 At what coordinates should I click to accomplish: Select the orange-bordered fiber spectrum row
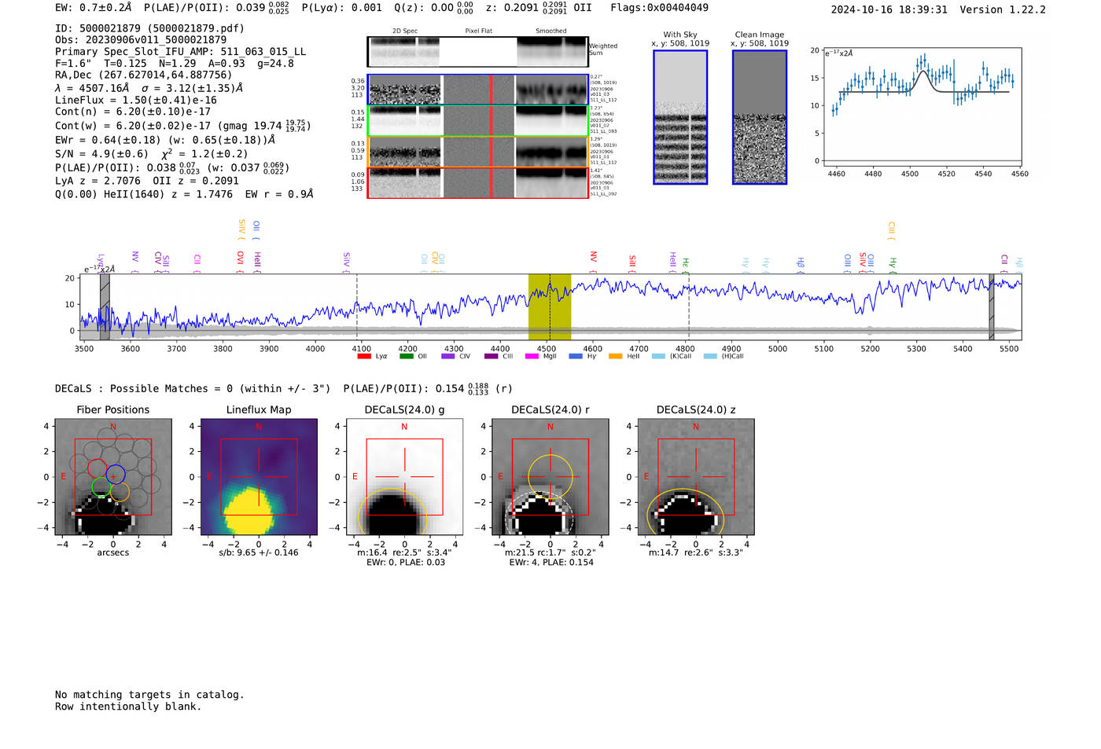pos(477,152)
